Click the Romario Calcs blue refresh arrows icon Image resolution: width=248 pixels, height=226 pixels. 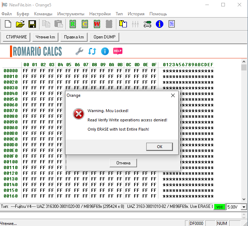[92, 51]
